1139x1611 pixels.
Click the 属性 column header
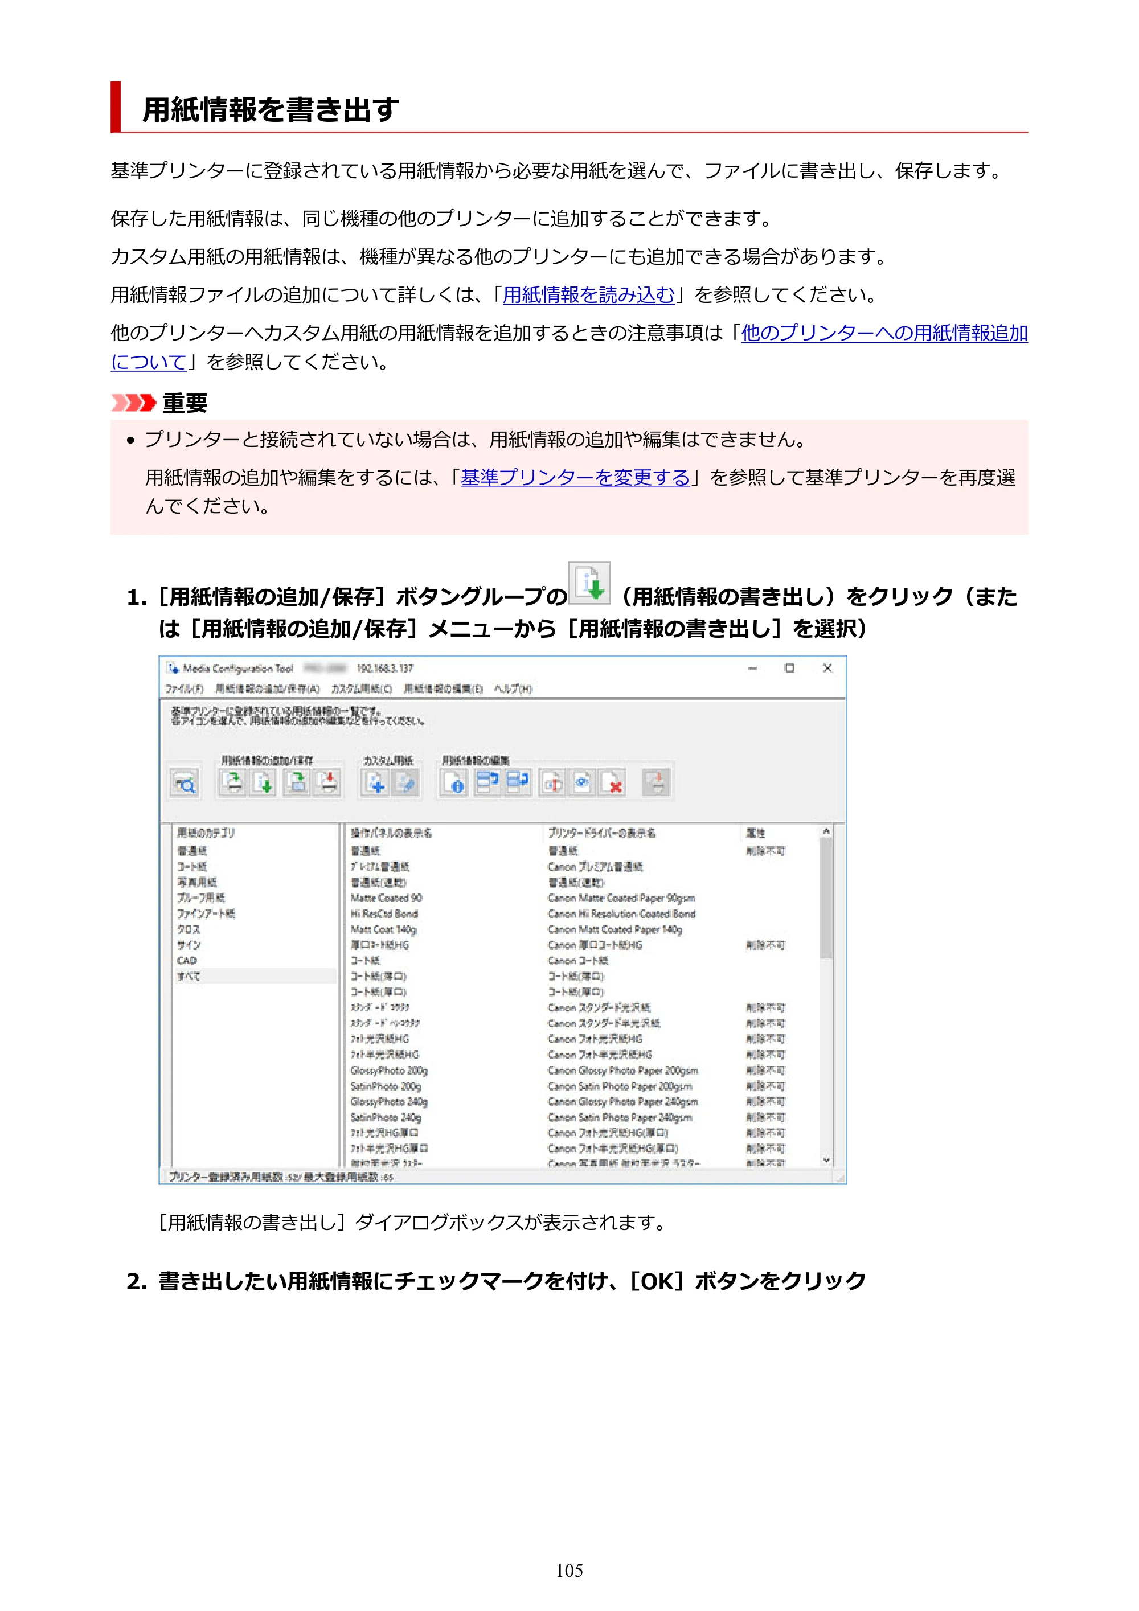point(756,833)
